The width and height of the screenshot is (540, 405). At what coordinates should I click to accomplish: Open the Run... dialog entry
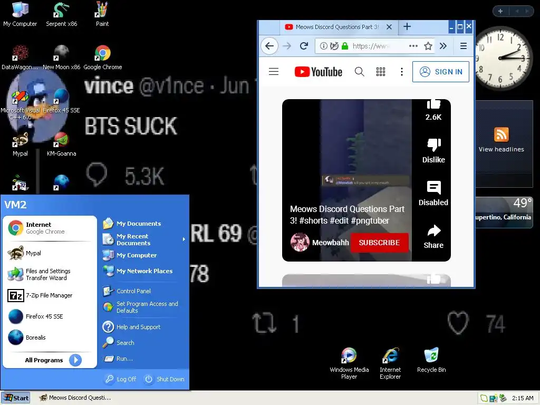(x=143, y=359)
